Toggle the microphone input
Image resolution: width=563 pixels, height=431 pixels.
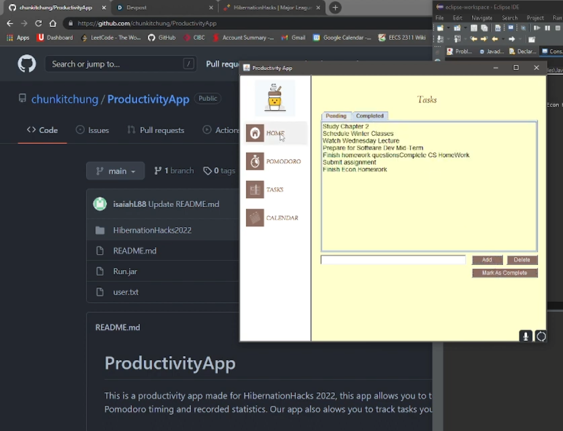(525, 336)
